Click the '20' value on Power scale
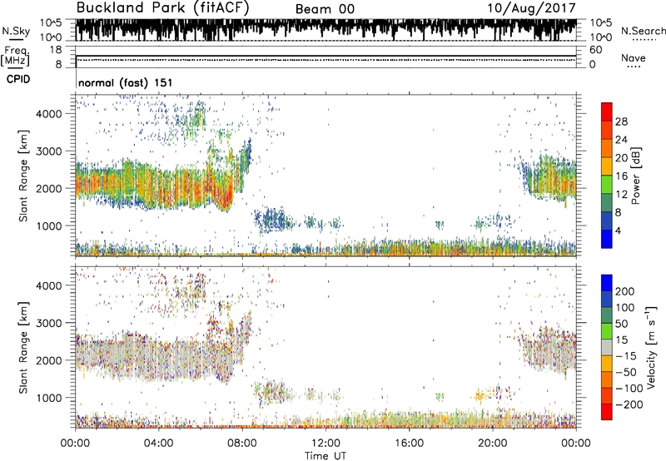The height and width of the screenshot is (461, 666). [621, 158]
